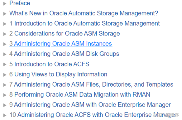Image resolution: width=182 pixels, height=120 pixels.
Task: Expand chapter 4 Disk Groups arrow
Action: 5,54
